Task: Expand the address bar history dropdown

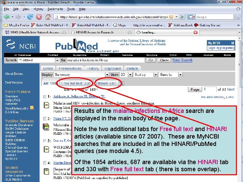Action: (177, 17)
